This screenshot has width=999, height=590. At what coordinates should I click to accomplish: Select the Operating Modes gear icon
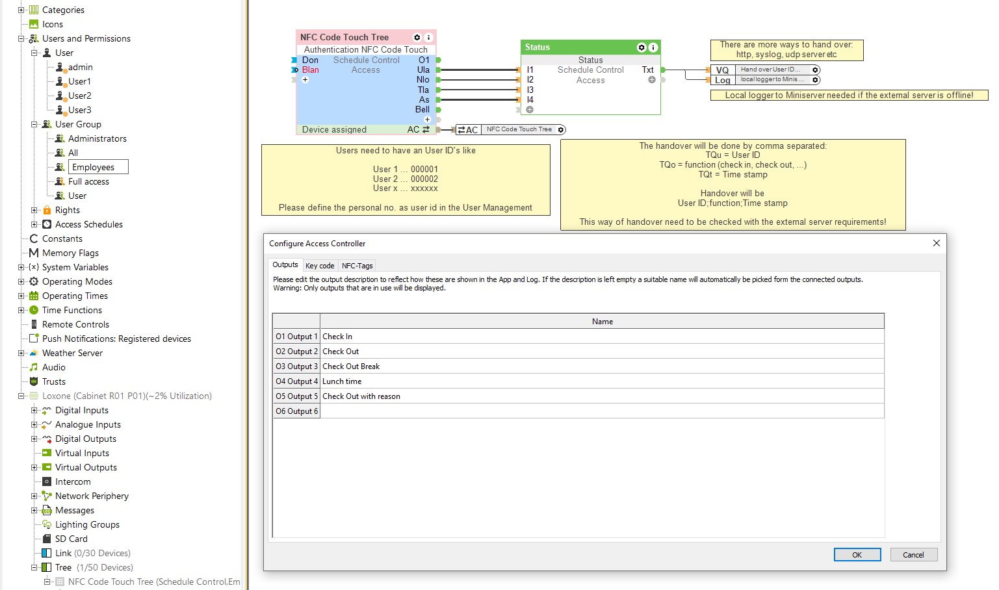pyautogui.click(x=32, y=281)
